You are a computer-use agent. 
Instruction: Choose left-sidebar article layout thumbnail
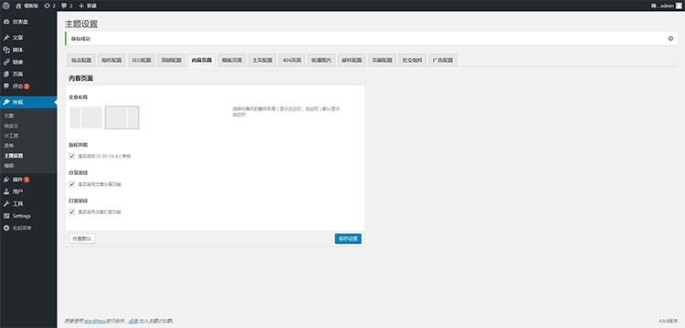tap(86, 118)
